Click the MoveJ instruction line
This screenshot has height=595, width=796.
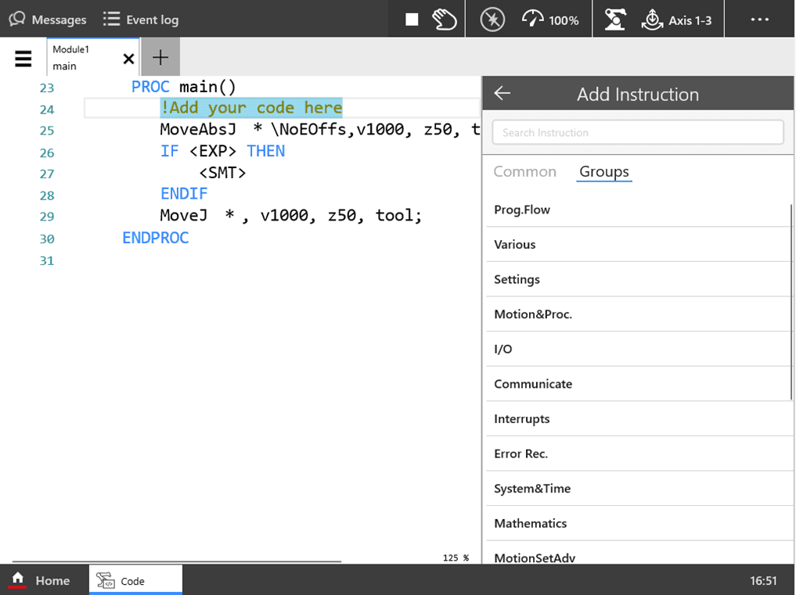click(x=291, y=216)
